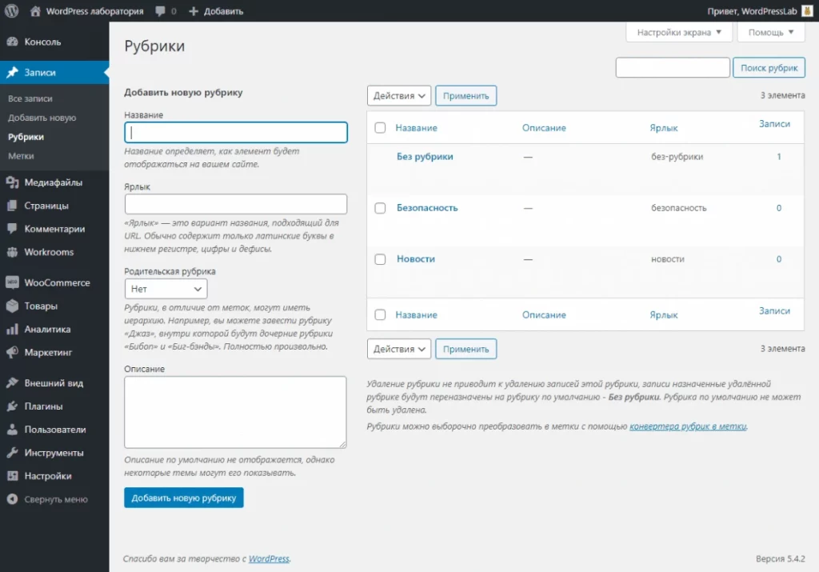Viewport: 819px width, 572px height.
Task: Open the comments bubble icon in admin bar
Action: tap(161, 12)
